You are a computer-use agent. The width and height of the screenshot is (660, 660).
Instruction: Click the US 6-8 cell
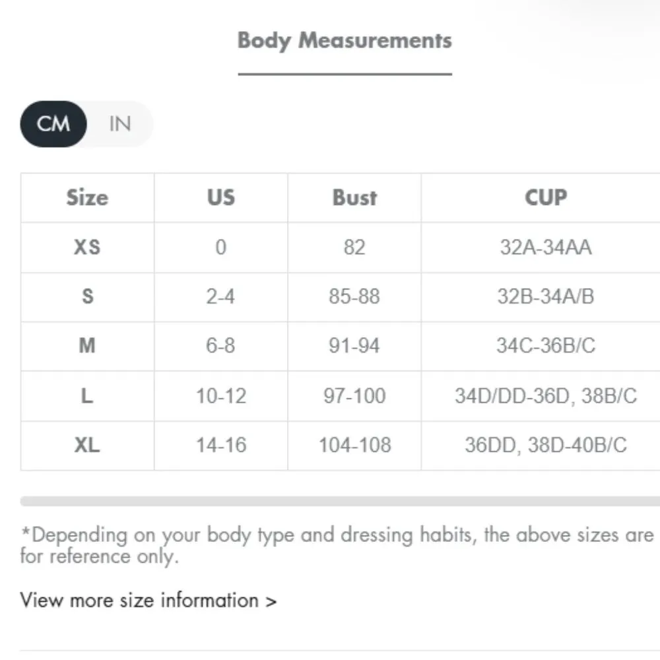pyautogui.click(x=220, y=346)
